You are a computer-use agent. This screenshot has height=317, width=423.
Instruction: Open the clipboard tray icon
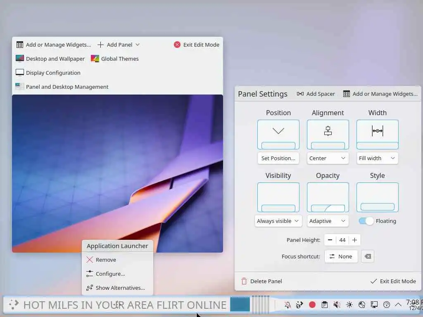[325, 305]
